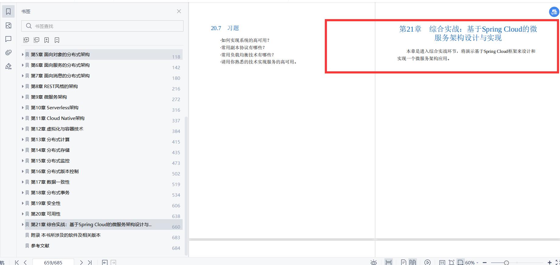Jump to bookmark 第15章 分布式监控

[50, 161]
